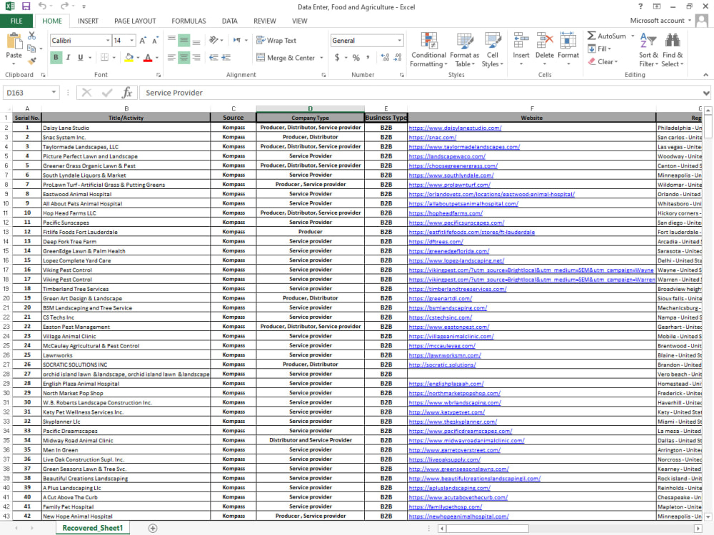Click in the formula bar input
The width and height of the screenshot is (714, 535).
click(x=420, y=93)
